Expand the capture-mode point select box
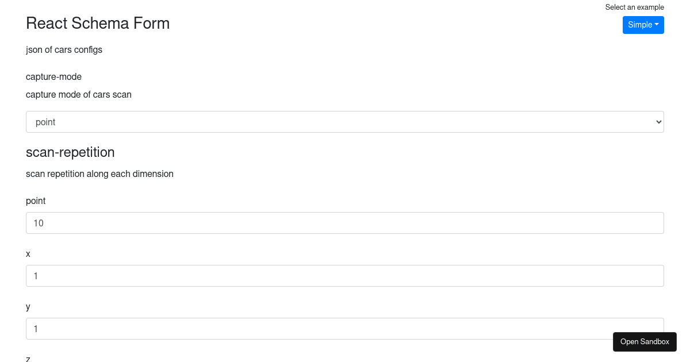690x362 pixels. pos(345,122)
